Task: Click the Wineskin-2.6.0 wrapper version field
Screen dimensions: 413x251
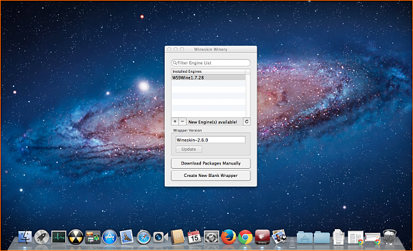Action: [211, 140]
